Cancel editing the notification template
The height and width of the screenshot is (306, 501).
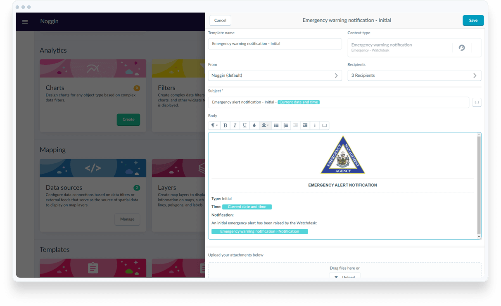point(220,21)
